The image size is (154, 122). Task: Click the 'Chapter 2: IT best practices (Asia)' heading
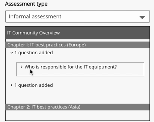click(44, 107)
